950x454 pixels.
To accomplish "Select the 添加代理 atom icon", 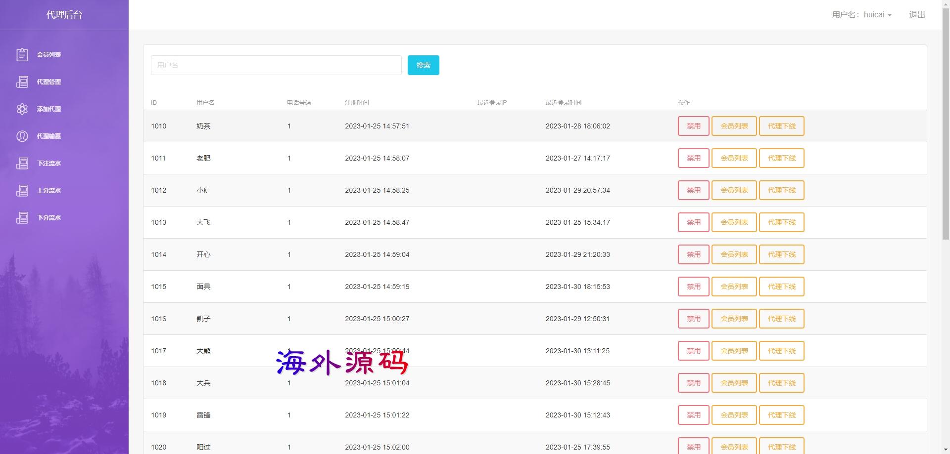I will click(22, 109).
